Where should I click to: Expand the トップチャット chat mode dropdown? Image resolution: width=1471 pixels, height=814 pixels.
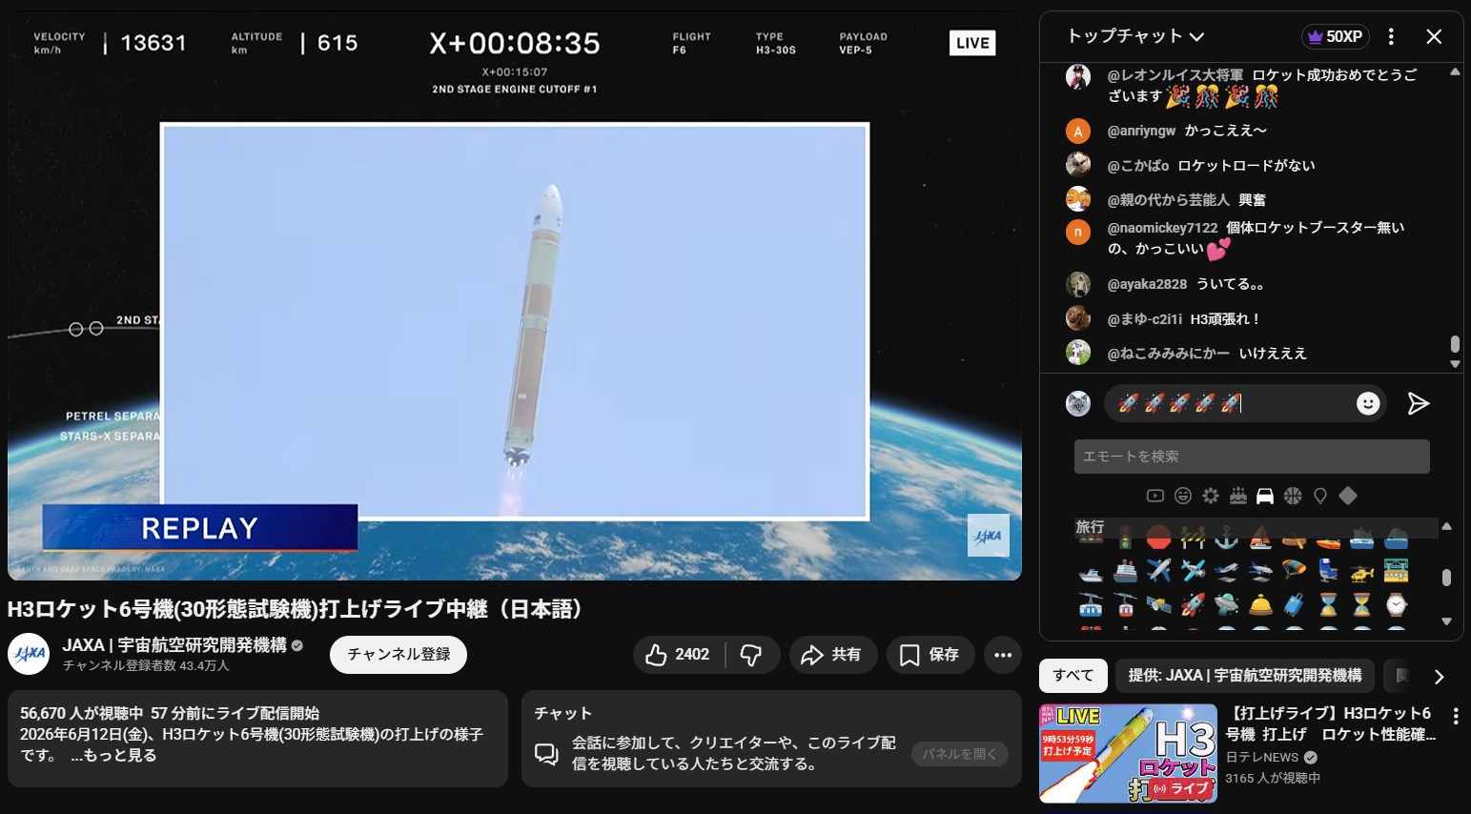[x=1136, y=36]
